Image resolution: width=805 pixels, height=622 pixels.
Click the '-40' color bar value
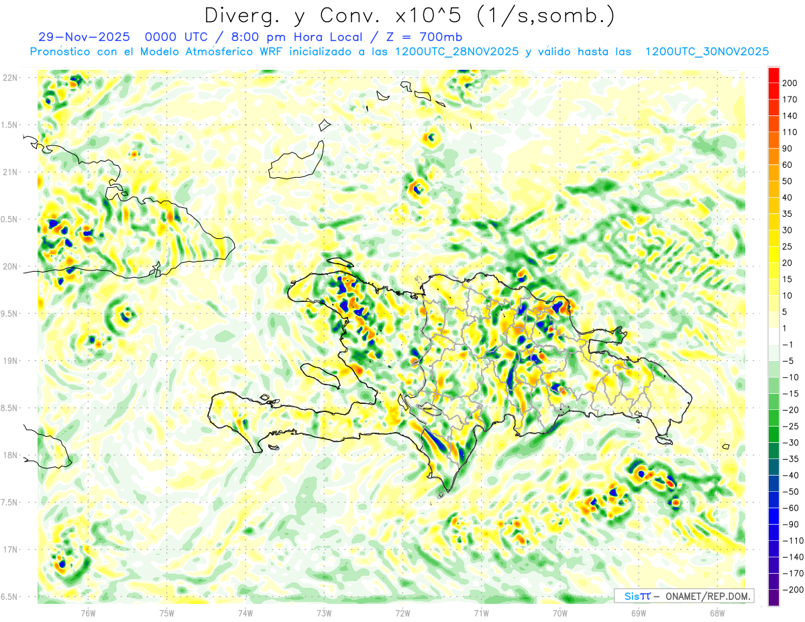click(x=792, y=475)
